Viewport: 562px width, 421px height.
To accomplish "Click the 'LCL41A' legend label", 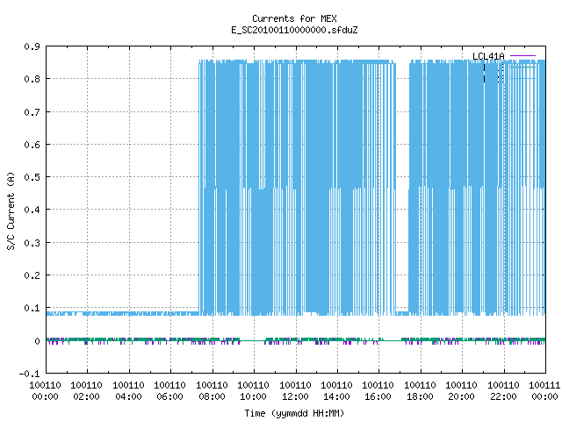I will (x=488, y=56).
